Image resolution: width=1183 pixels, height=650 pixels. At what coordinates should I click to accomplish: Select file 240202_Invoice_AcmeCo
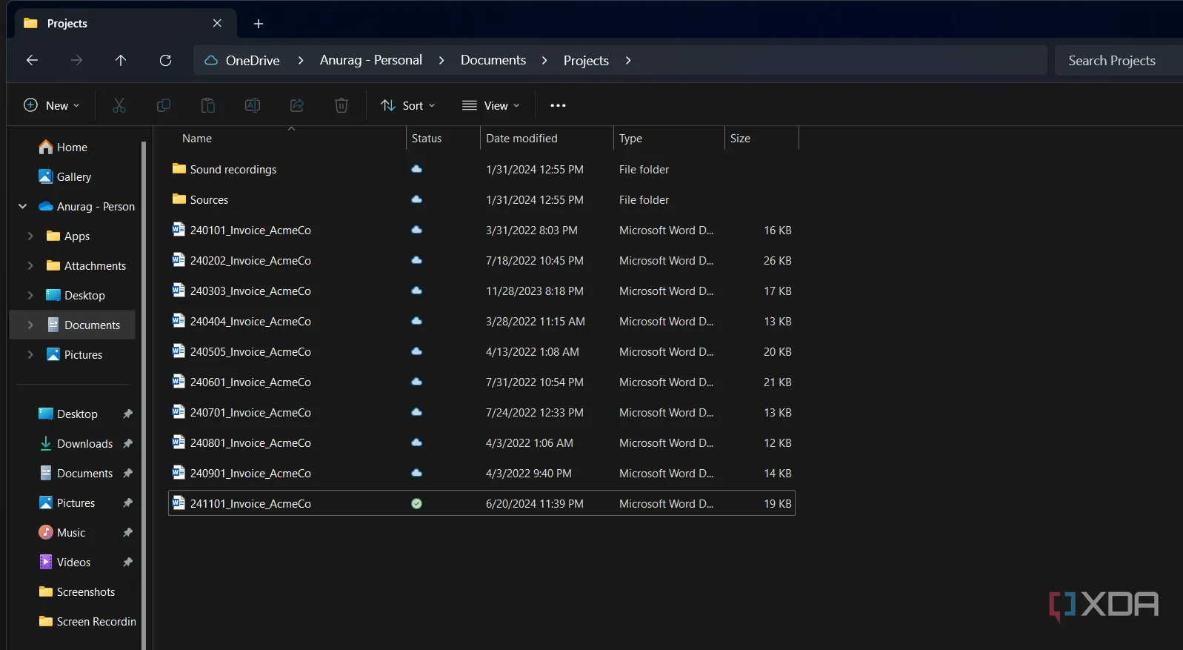pyautogui.click(x=481, y=260)
